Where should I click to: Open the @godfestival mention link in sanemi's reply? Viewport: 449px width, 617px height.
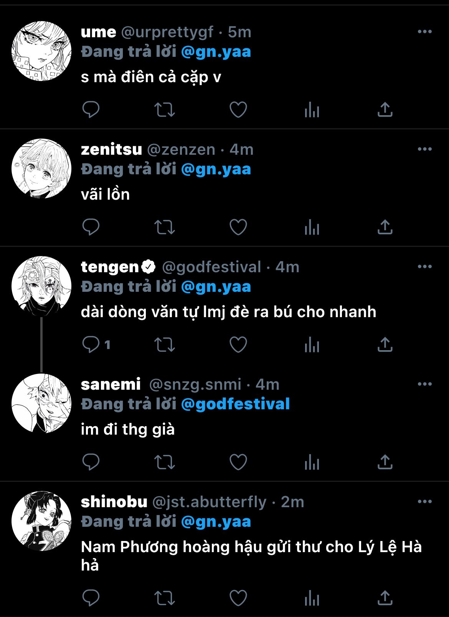coord(235,404)
